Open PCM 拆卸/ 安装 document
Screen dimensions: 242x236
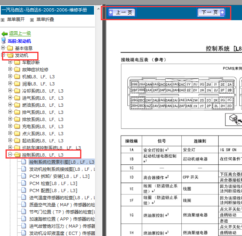pos(60,176)
